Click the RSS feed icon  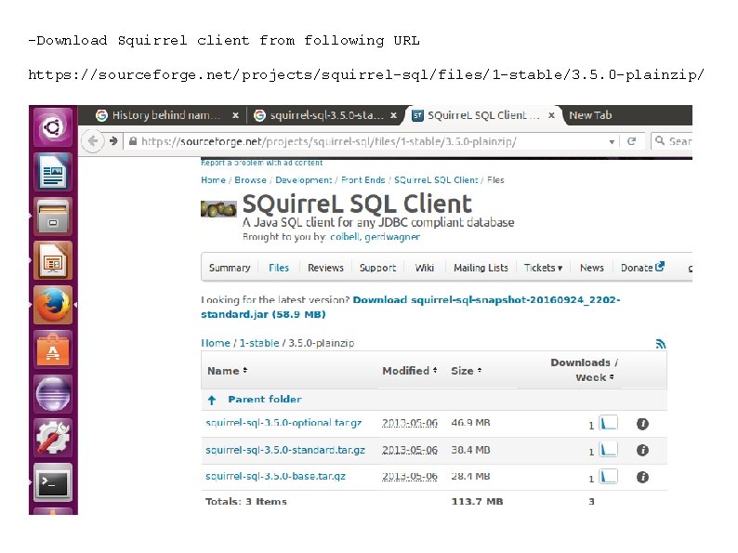point(661,344)
